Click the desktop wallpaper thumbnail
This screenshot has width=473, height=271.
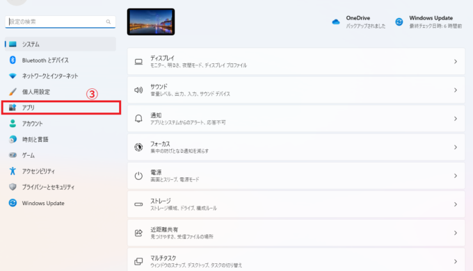pyautogui.click(x=151, y=22)
